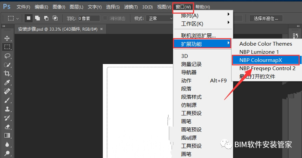
Task: Collapse the right panel dock arrows
Action: pos(298,26)
